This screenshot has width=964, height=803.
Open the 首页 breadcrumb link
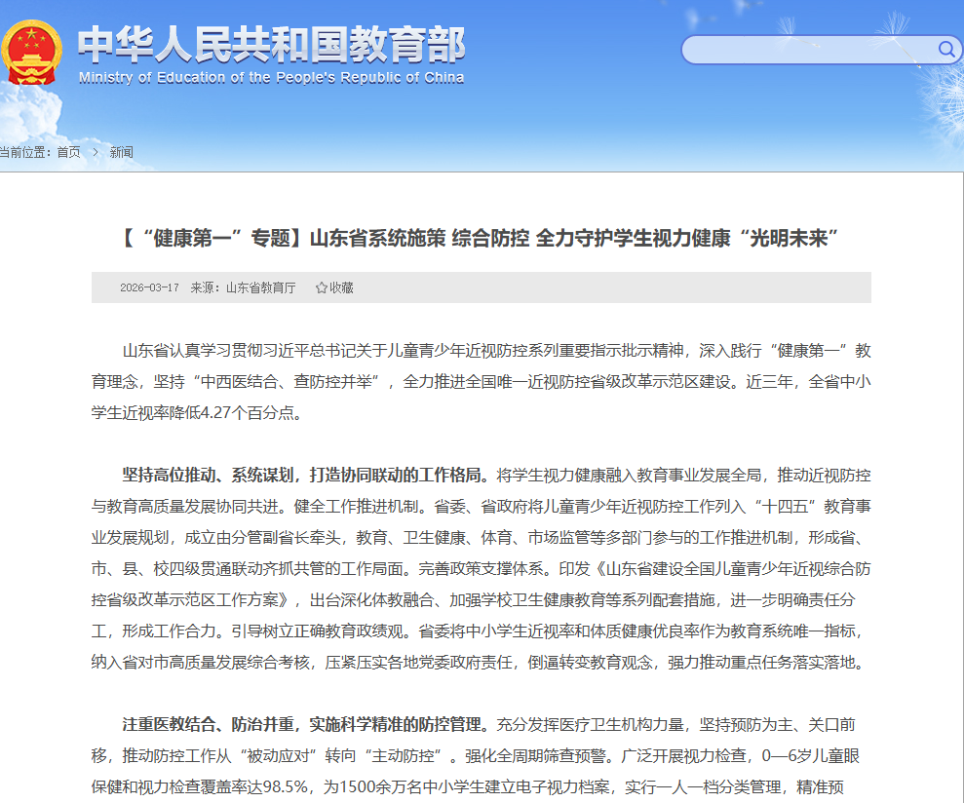tap(69, 152)
